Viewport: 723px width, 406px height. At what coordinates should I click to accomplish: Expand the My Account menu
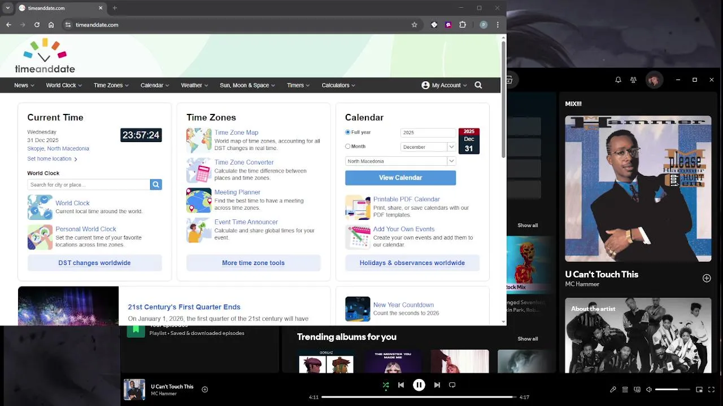pos(445,85)
